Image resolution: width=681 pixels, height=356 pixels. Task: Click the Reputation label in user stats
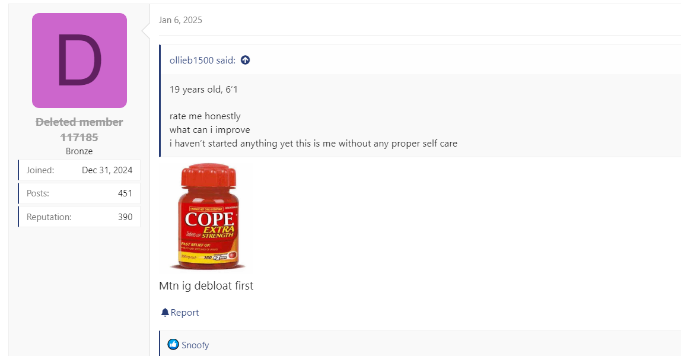click(49, 217)
